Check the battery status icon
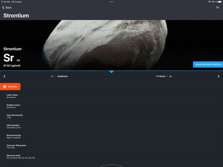This screenshot has height=167, width=223. [x=220, y=2]
